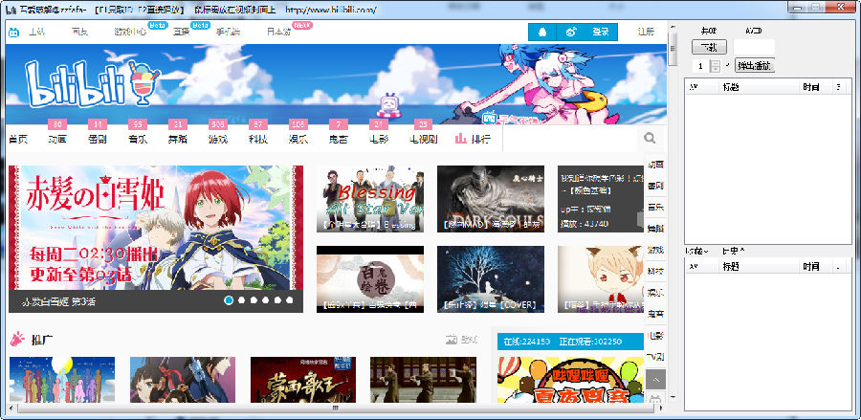
Task: Sort lower history list by 标题 column
Action: pyautogui.click(x=759, y=266)
